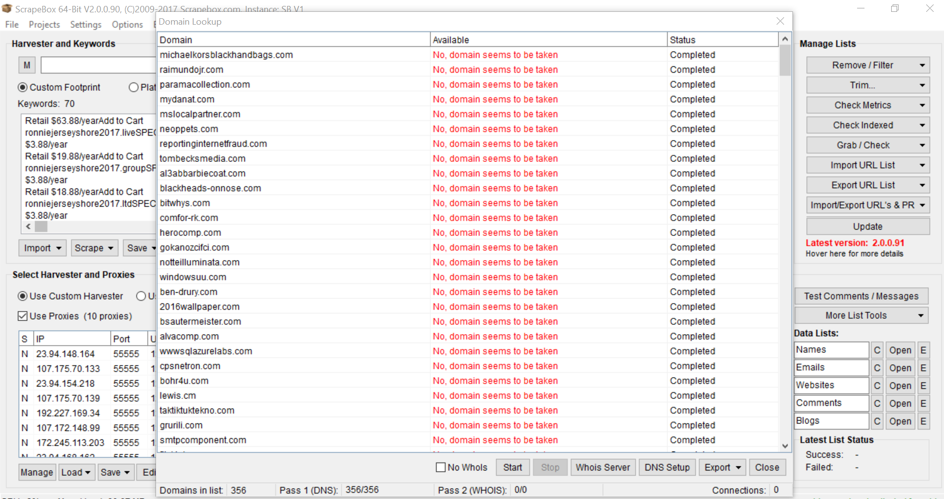
Task: Open the More List Tools dropdown
Action: (x=862, y=315)
